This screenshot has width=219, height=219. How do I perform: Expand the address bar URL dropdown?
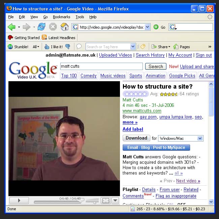pyautogui.click(x=148, y=27)
